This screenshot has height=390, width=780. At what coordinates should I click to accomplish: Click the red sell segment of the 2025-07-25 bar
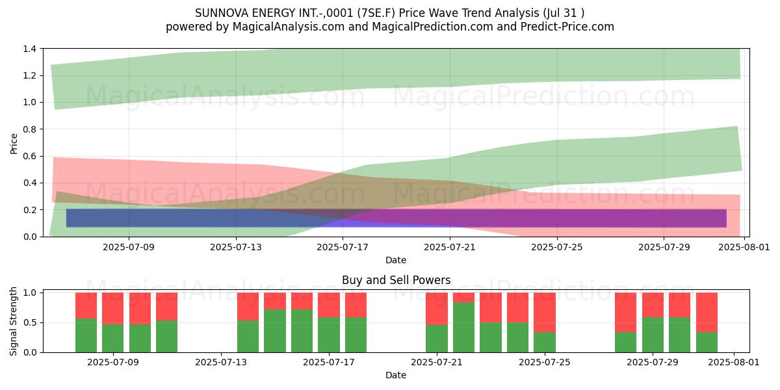tap(545, 313)
